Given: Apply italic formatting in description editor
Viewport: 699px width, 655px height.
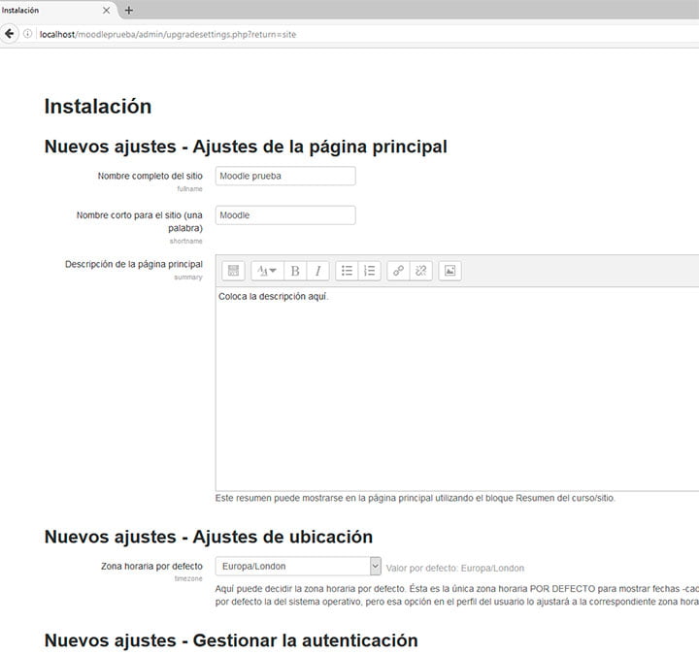Looking at the screenshot, I should pyautogui.click(x=317, y=272).
